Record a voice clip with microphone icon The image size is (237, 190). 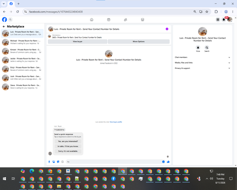point(49,161)
